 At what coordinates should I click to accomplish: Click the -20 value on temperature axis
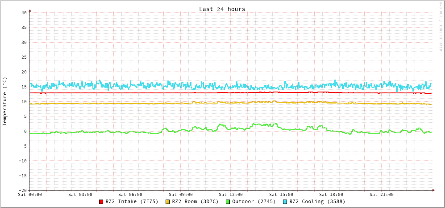pyautogui.click(x=22, y=190)
